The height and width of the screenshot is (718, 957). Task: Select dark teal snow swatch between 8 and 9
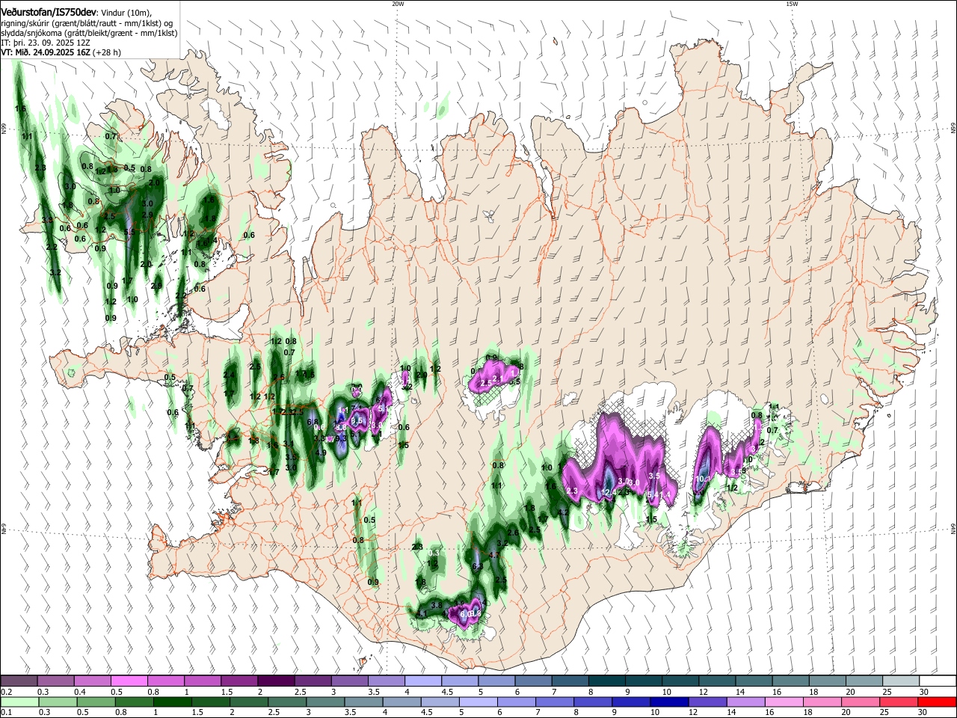tap(606, 681)
